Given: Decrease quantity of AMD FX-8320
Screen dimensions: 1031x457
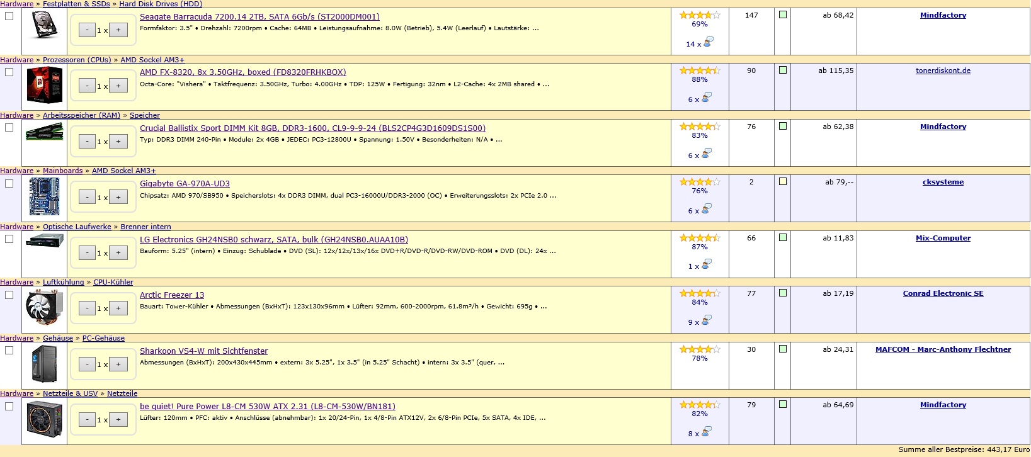Looking at the screenshot, I should 87,86.
